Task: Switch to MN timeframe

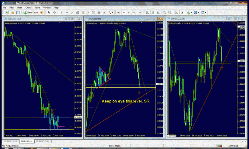Action: [140, 12]
